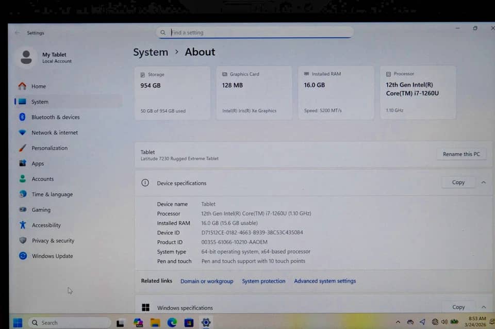The width and height of the screenshot is (495, 329).
Task: Click the battery tray icon
Action: (x=454, y=322)
